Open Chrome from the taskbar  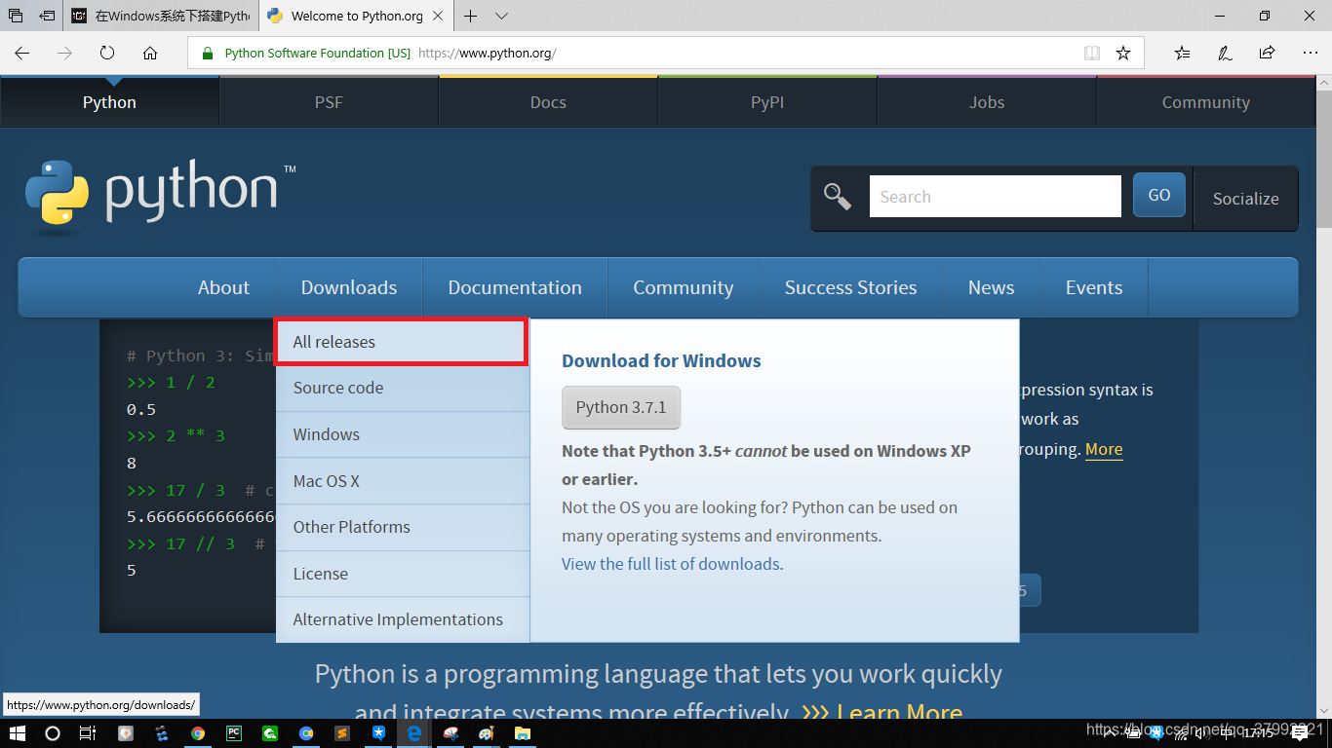pyautogui.click(x=198, y=732)
